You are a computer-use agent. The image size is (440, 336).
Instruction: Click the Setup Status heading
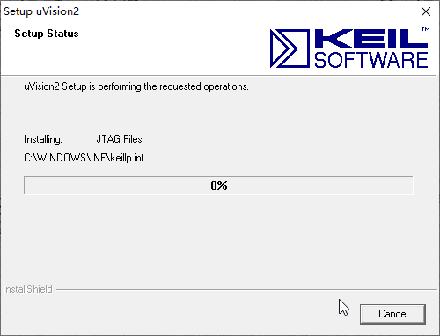pyautogui.click(x=47, y=34)
